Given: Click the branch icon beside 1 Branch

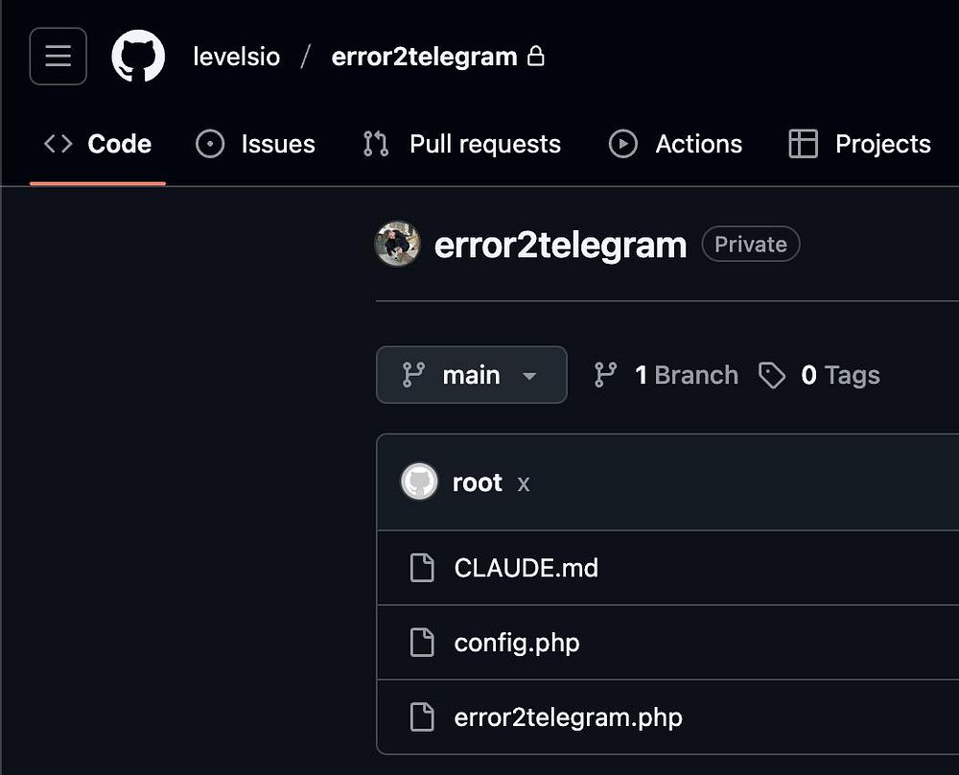Looking at the screenshot, I should click(605, 375).
